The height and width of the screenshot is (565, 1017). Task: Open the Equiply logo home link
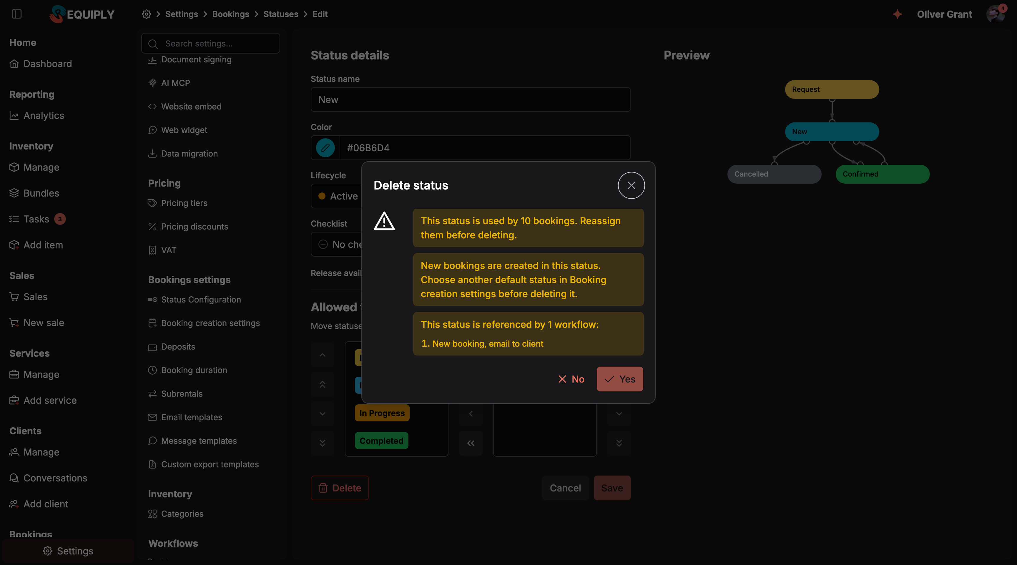pos(82,14)
